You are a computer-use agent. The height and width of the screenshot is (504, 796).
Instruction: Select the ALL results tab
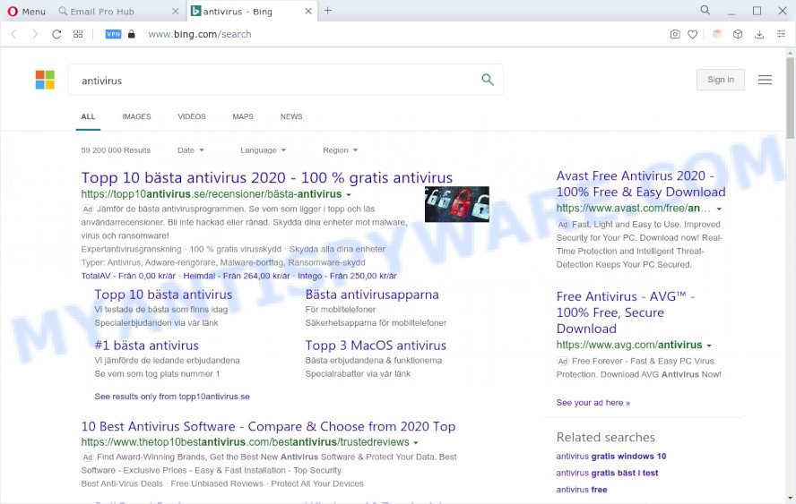pyautogui.click(x=88, y=116)
